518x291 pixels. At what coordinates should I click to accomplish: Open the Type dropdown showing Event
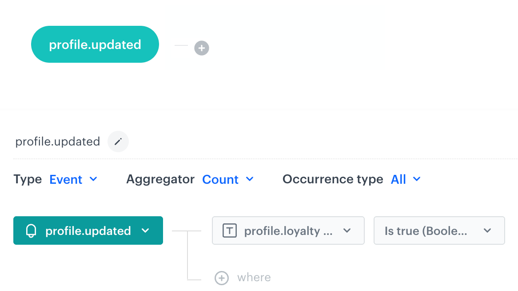coord(66,179)
